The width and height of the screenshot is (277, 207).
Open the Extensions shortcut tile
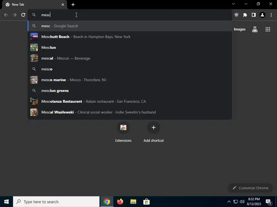tap(123, 132)
